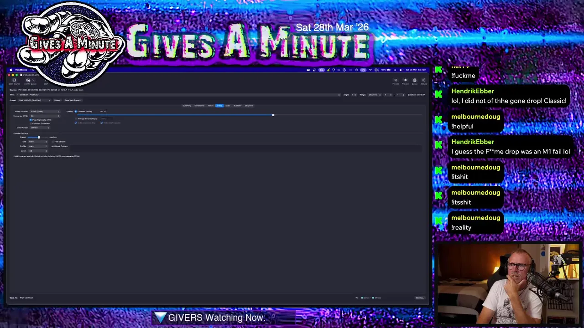
Task: Click the Additional Options text field
Action: click(x=246, y=148)
